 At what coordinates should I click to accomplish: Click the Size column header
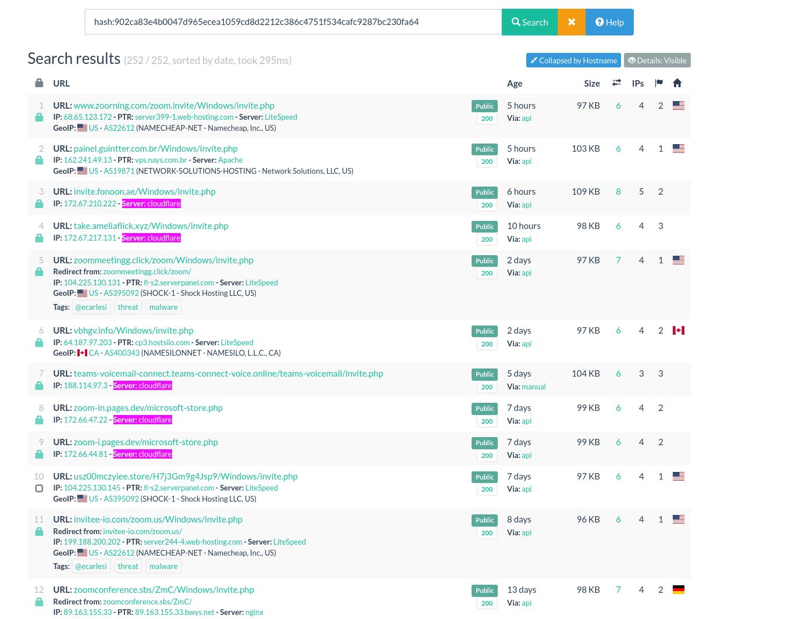(592, 84)
